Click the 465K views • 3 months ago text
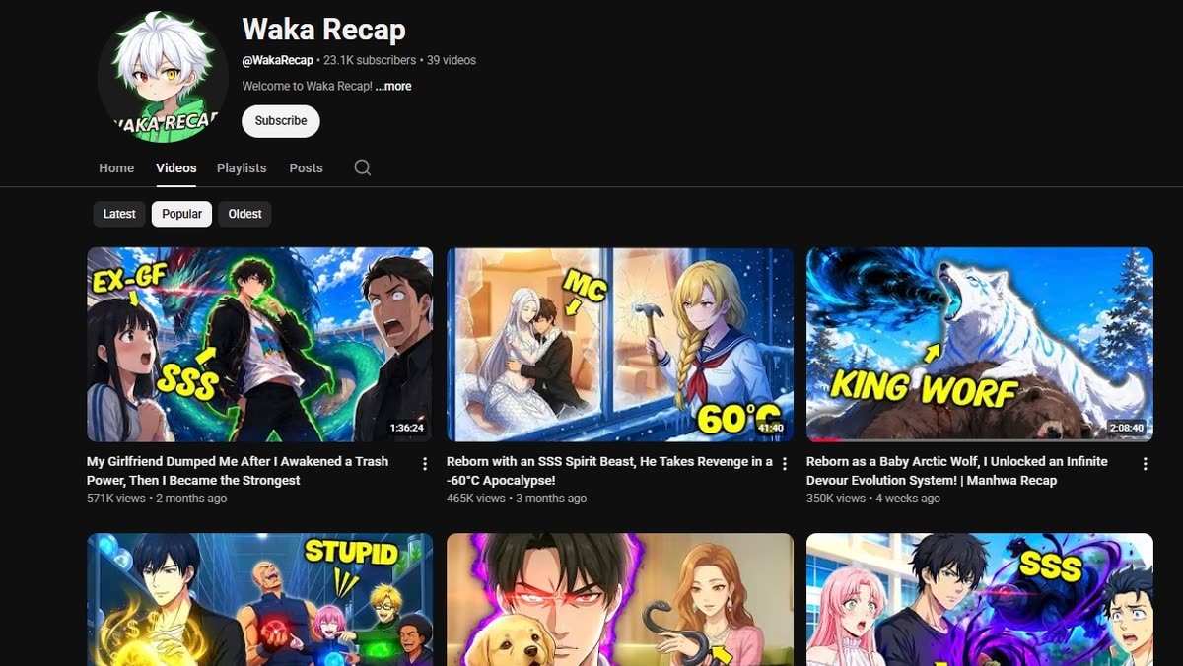The width and height of the screenshot is (1183, 666). tap(517, 499)
